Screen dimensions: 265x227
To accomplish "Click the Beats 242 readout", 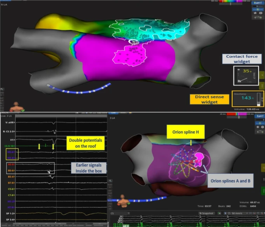I will coord(224,206).
